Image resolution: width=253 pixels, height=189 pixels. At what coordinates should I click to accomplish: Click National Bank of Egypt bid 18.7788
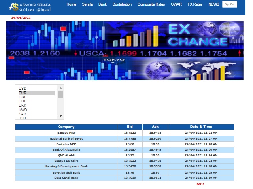[130, 139]
